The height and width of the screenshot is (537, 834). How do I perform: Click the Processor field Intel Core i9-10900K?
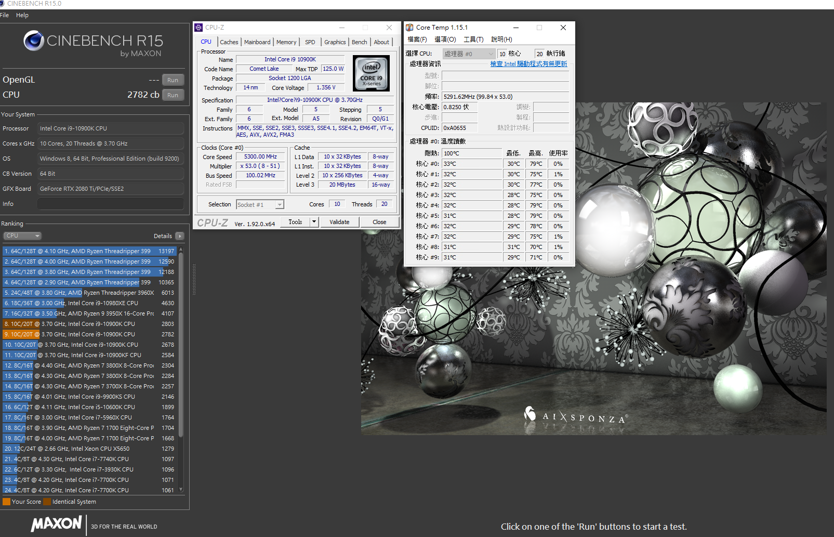[111, 128]
